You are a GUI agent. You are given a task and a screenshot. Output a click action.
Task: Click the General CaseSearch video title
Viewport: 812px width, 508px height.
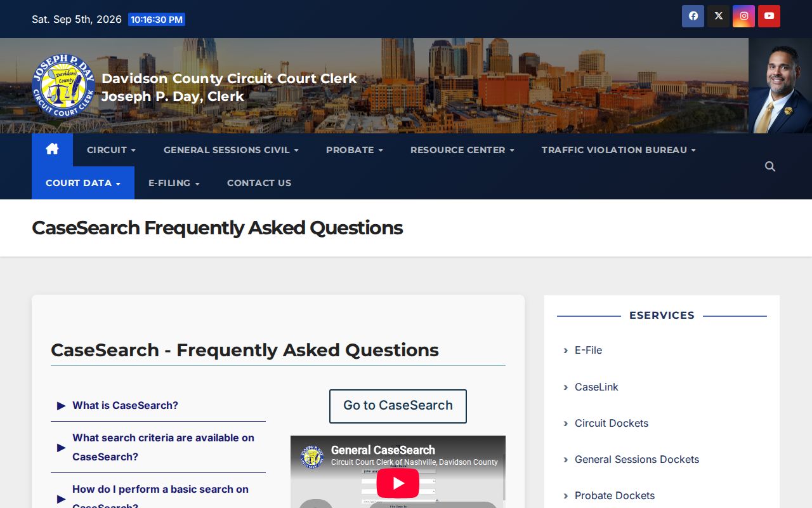pyautogui.click(x=383, y=450)
